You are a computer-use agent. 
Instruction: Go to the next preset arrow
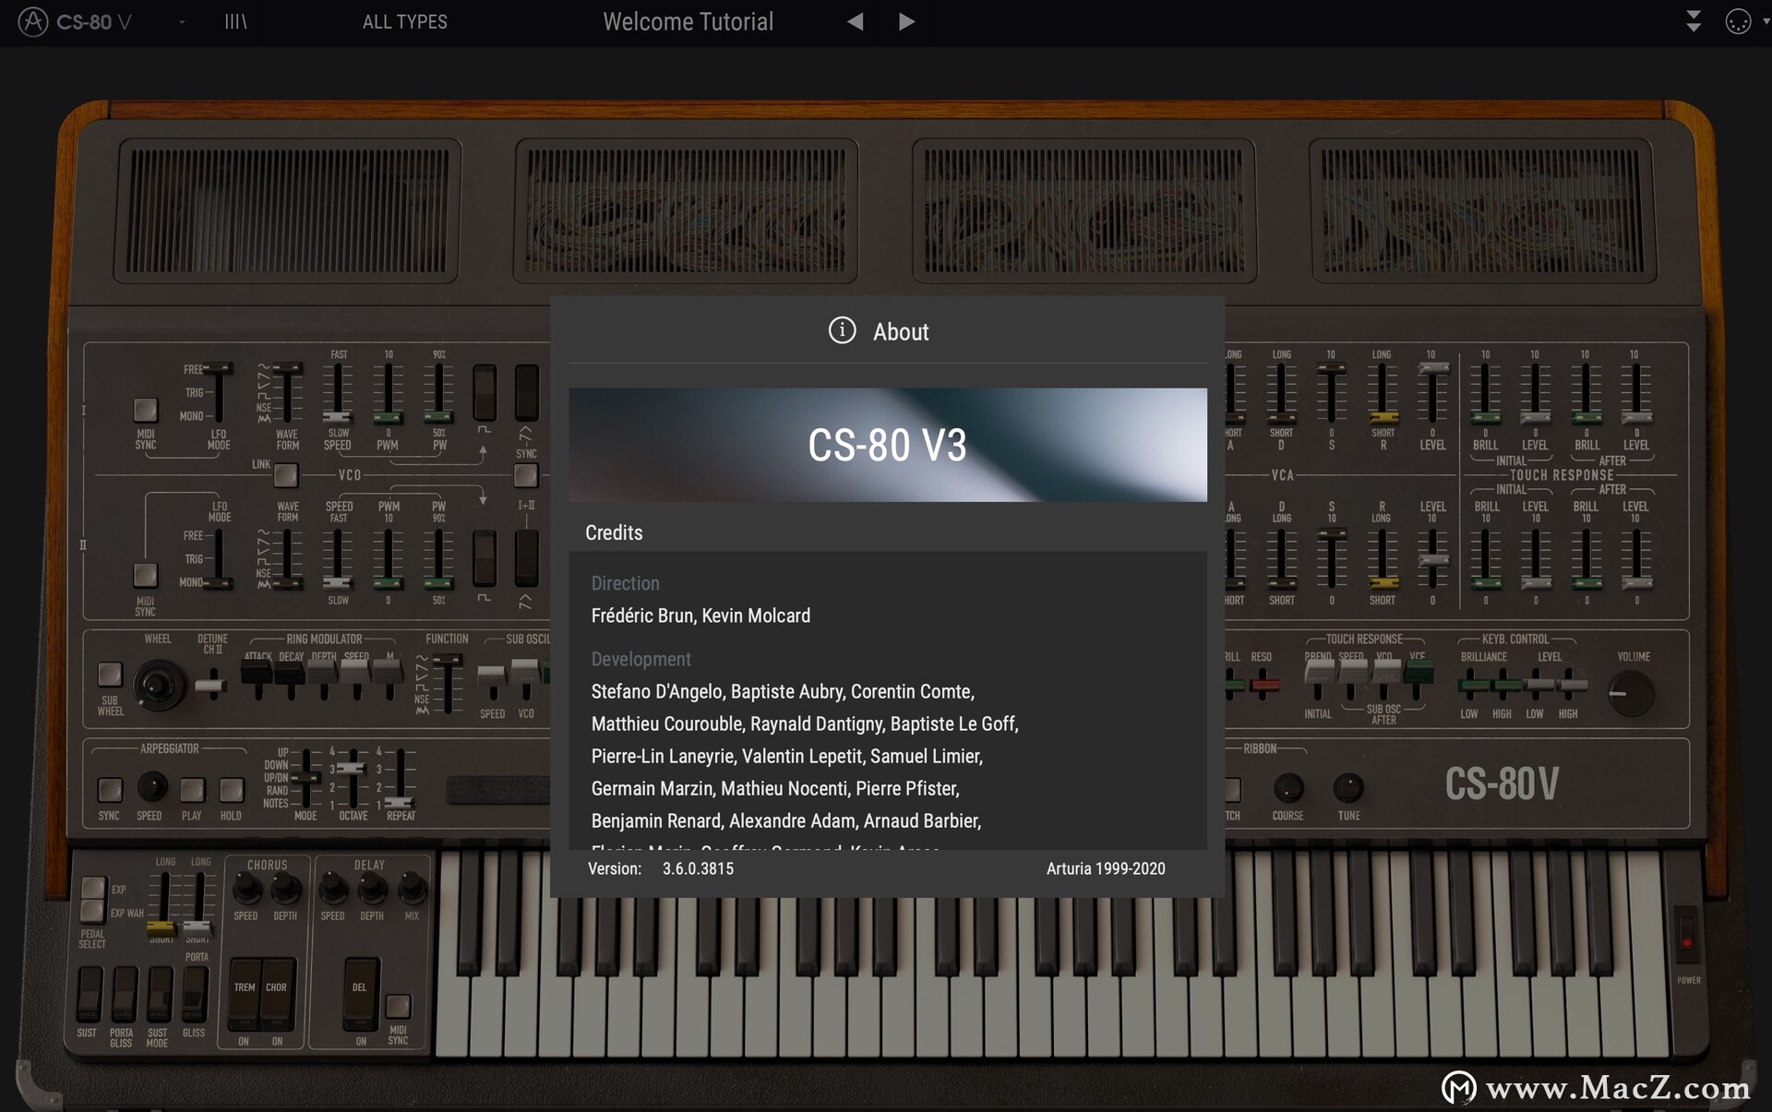906,21
